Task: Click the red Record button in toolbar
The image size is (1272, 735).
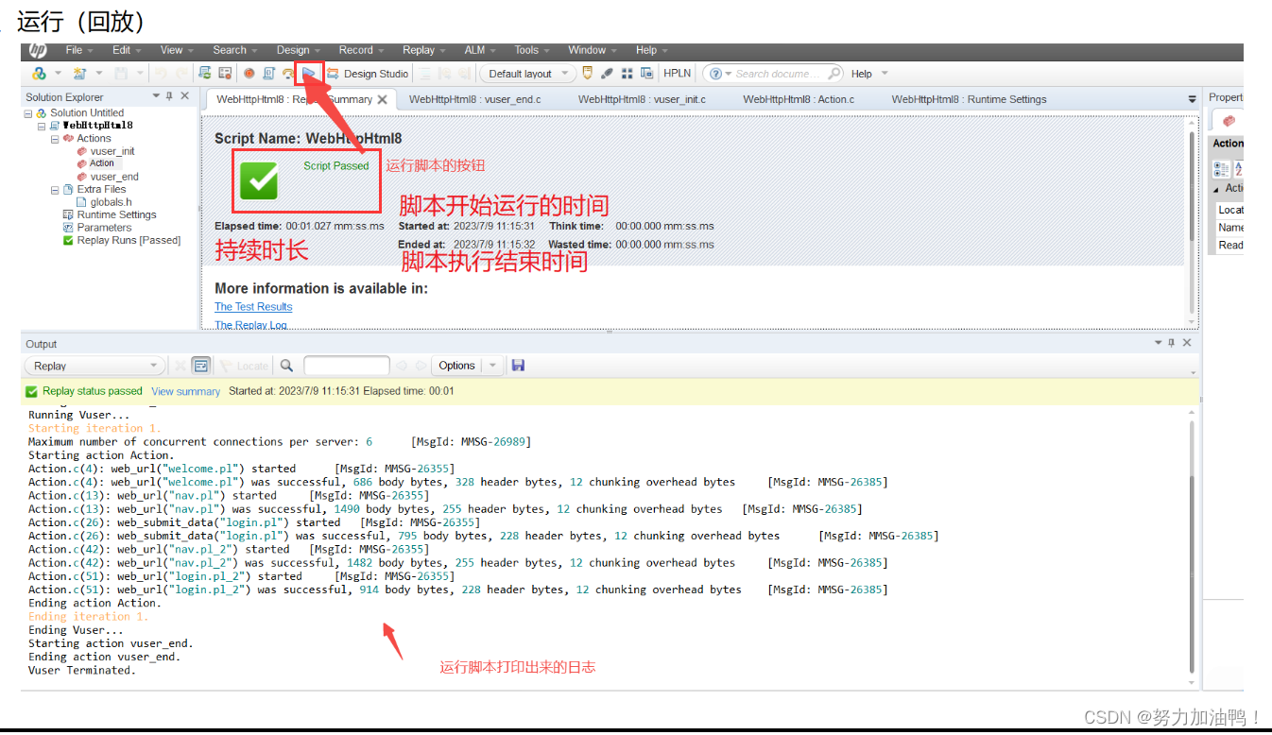Action: pyautogui.click(x=249, y=73)
